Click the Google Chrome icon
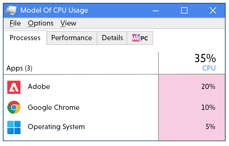229x146 pixels. tap(14, 108)
